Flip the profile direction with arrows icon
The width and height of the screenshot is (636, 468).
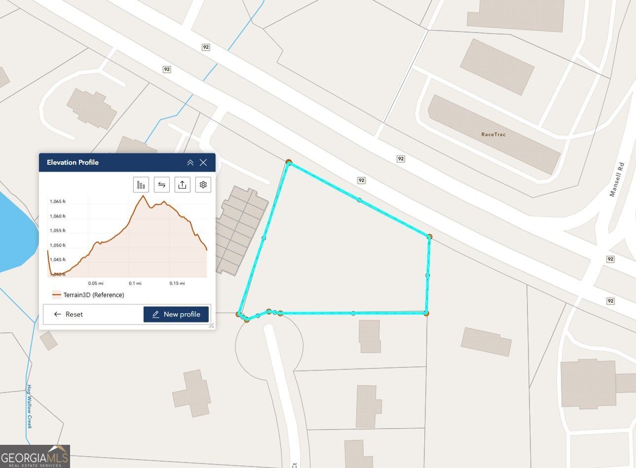[162, 185]
